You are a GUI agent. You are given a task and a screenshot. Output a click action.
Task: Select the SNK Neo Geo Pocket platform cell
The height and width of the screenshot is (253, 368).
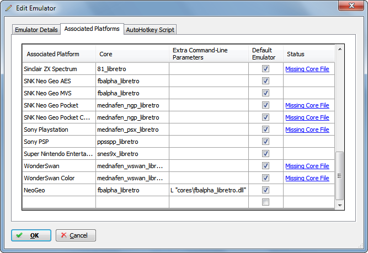pos(59,105)
